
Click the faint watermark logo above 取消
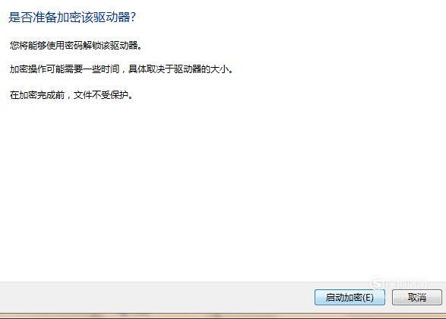(398, 283)
